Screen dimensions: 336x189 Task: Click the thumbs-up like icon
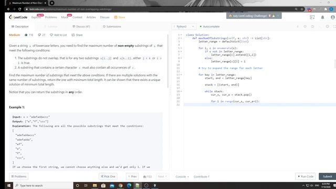point(26,35)
